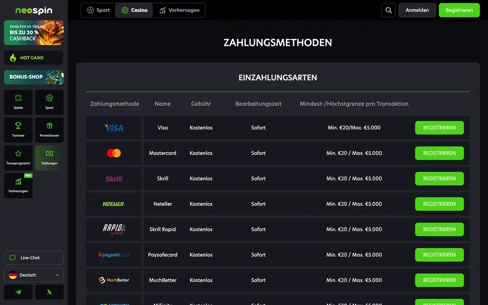Switch to the Sport top tab
The image size is (488, 305).
click(98, 10)
